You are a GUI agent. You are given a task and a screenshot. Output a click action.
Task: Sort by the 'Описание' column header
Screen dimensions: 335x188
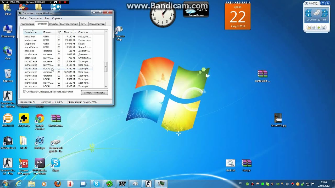click(85, 32)
